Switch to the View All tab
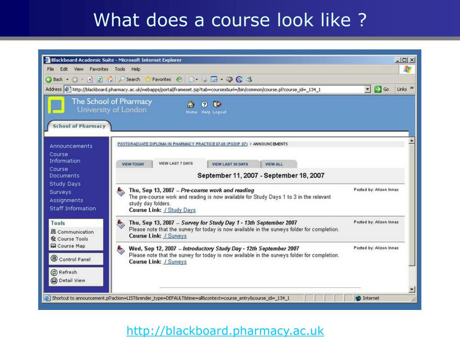This screenshot has height=345, width=460. pos(274,164)
